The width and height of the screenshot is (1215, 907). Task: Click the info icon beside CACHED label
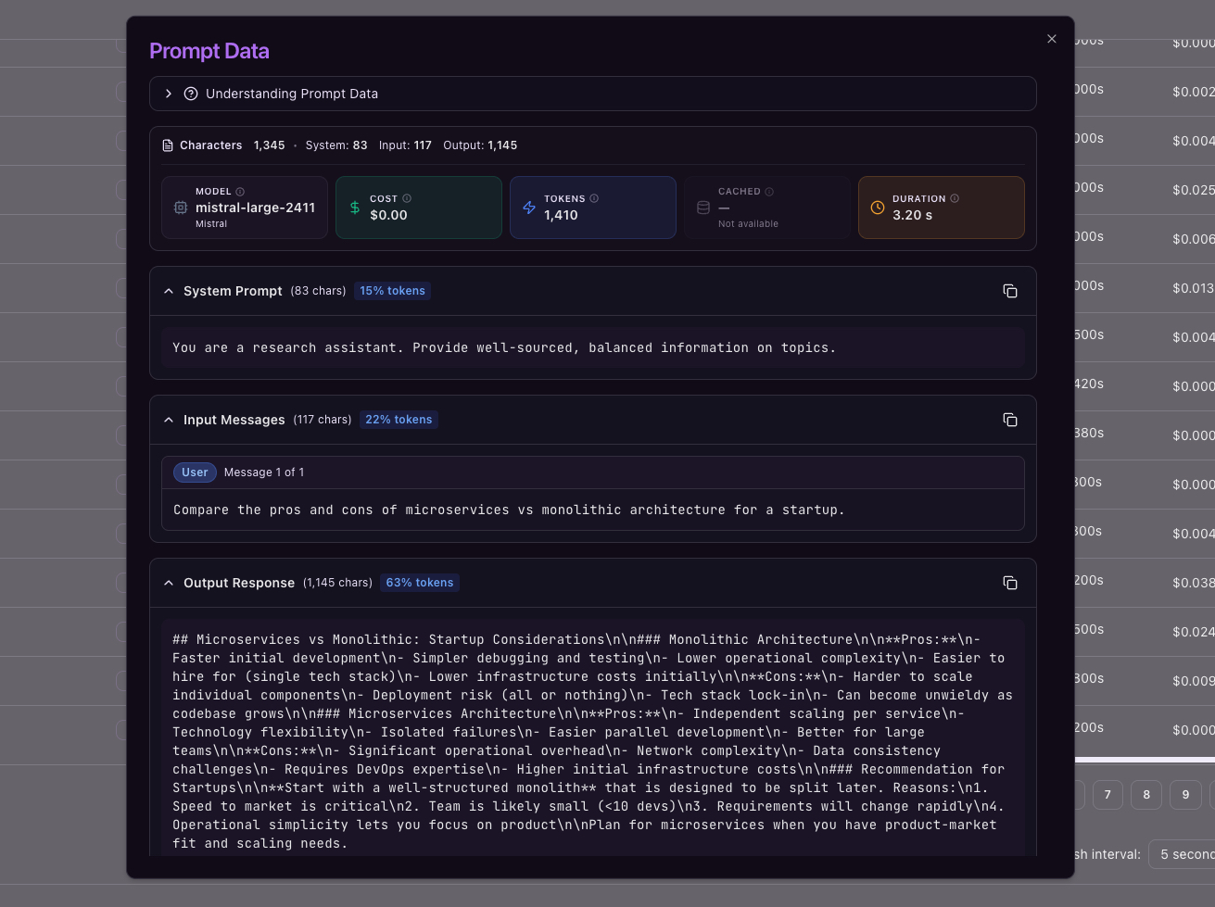769,192
